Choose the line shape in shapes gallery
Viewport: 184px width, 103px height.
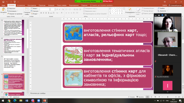[112, 9]
